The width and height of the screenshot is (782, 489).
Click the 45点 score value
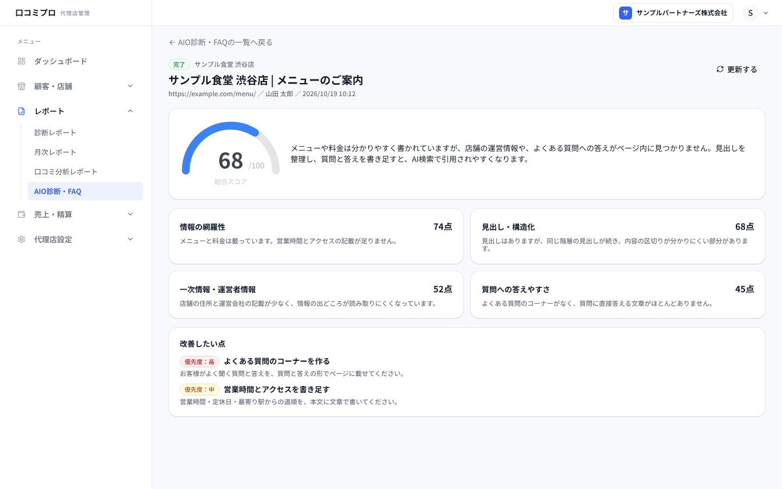[x=745, y=290]
